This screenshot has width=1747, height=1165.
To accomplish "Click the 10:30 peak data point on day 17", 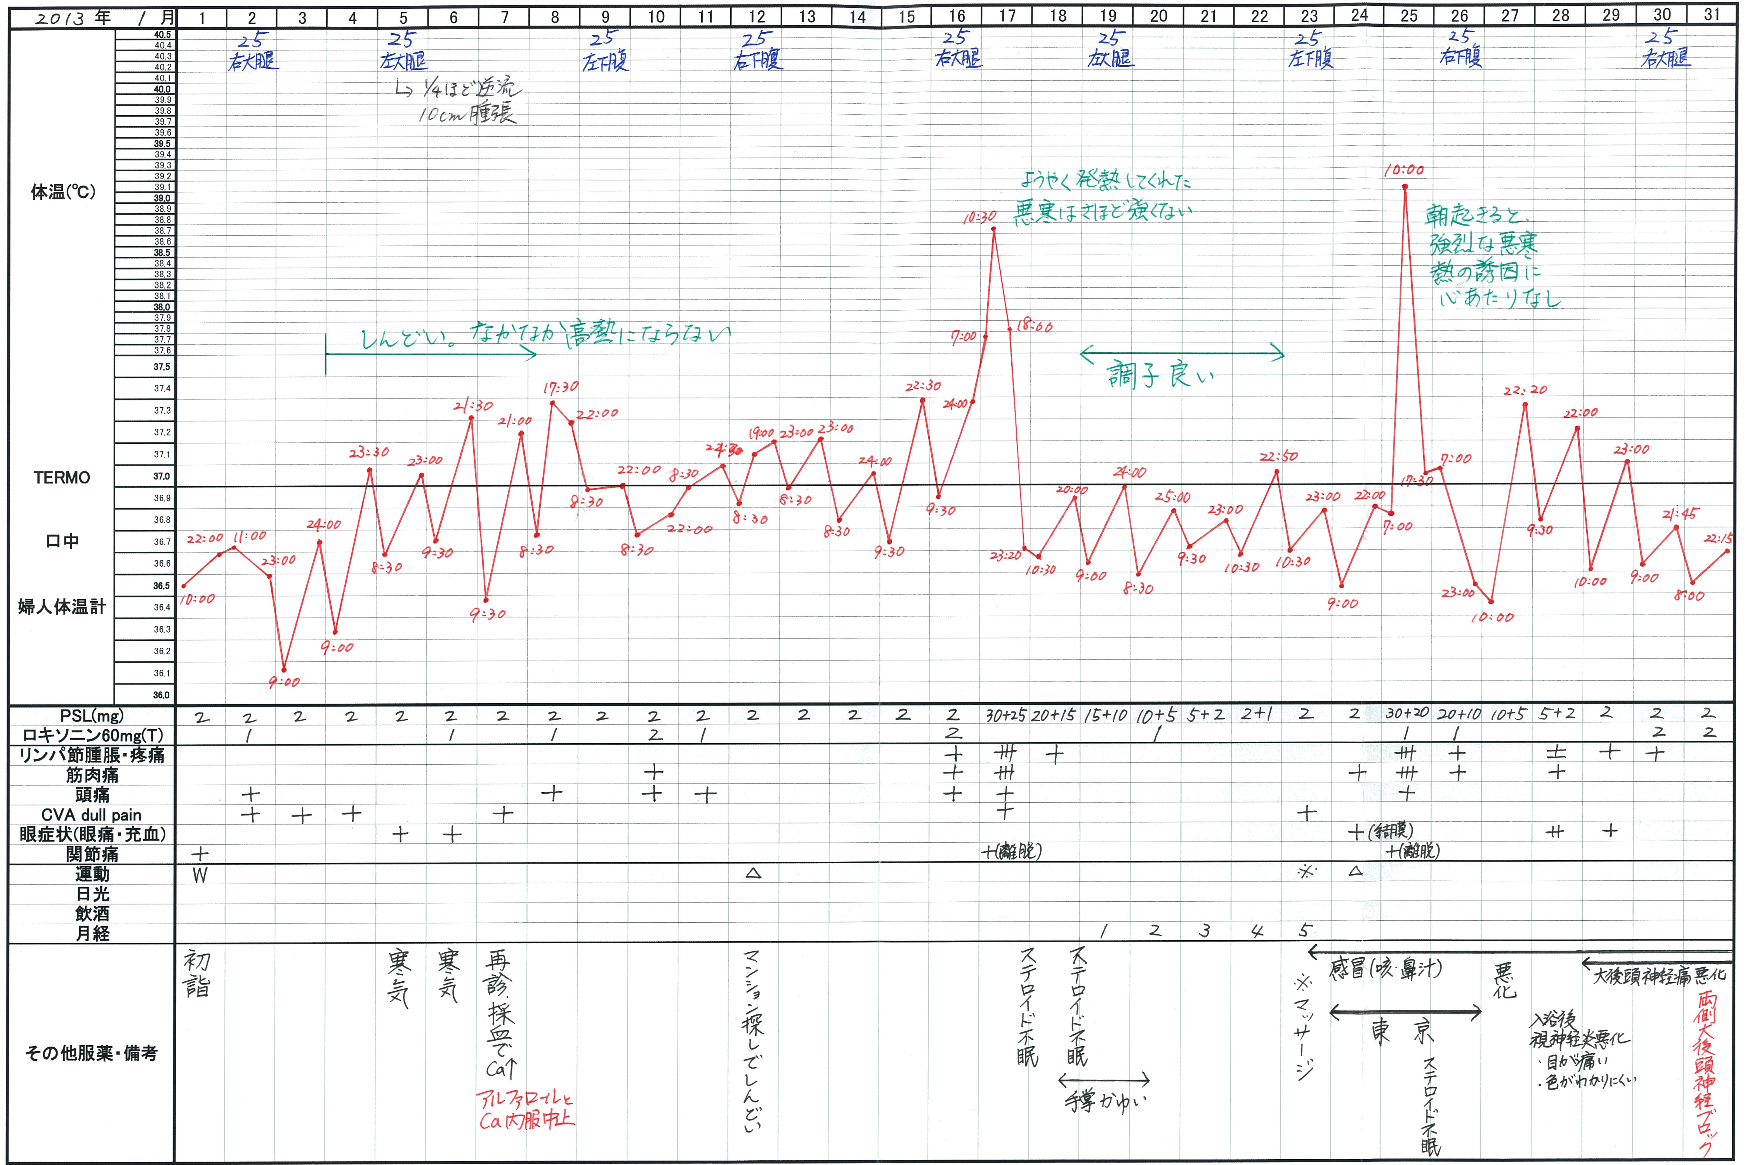I will tap(994, 229).
